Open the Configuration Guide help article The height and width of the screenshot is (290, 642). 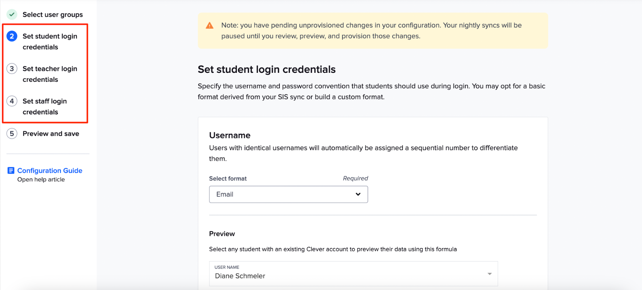coord(50,170)
